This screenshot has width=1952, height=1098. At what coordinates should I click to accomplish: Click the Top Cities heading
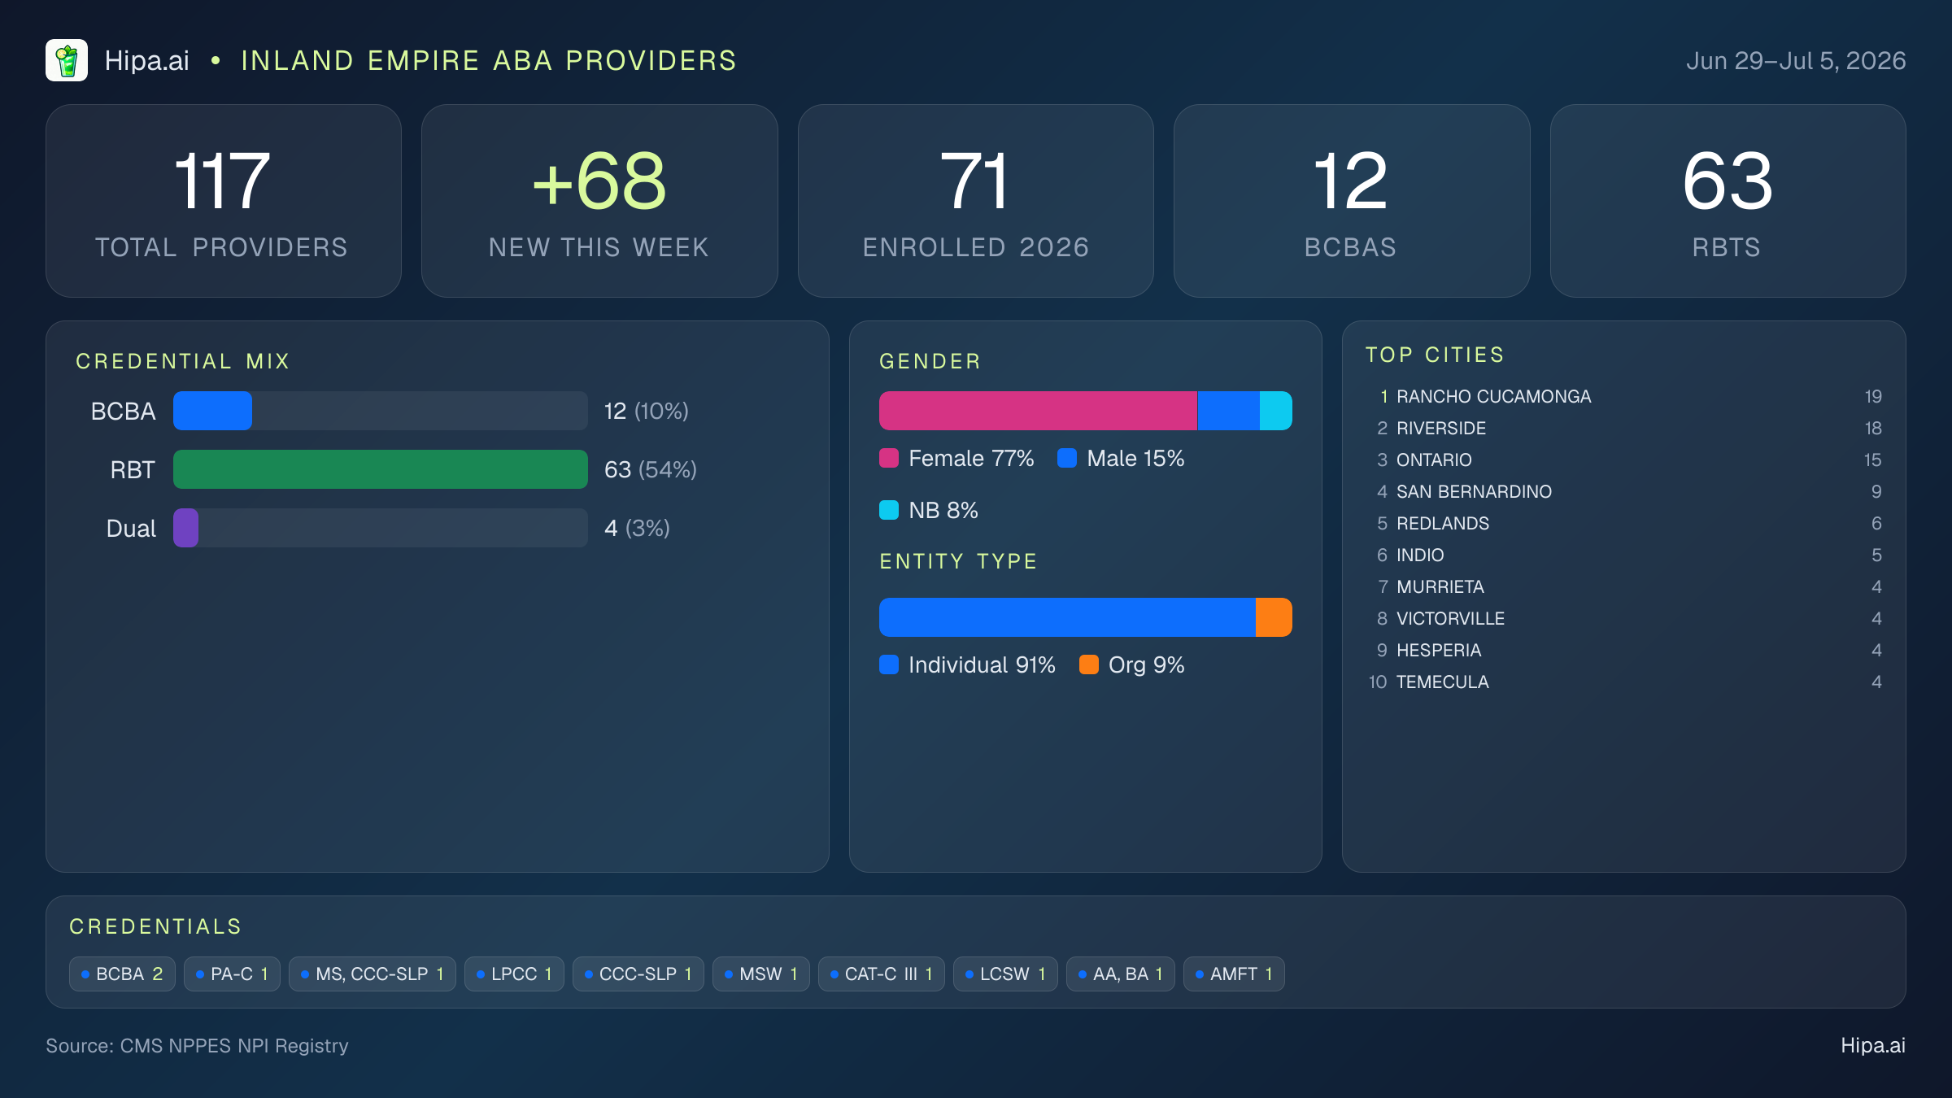coord(1436,355)
